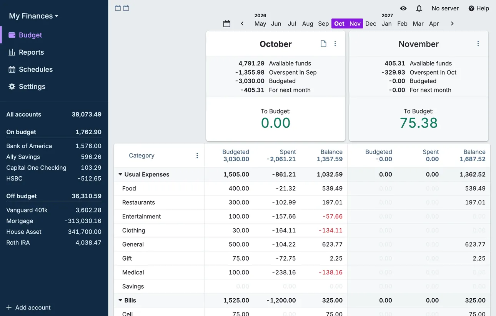Open the Bank of America account
This screenshot has height=316, width=496.
(x=54, y=146)
